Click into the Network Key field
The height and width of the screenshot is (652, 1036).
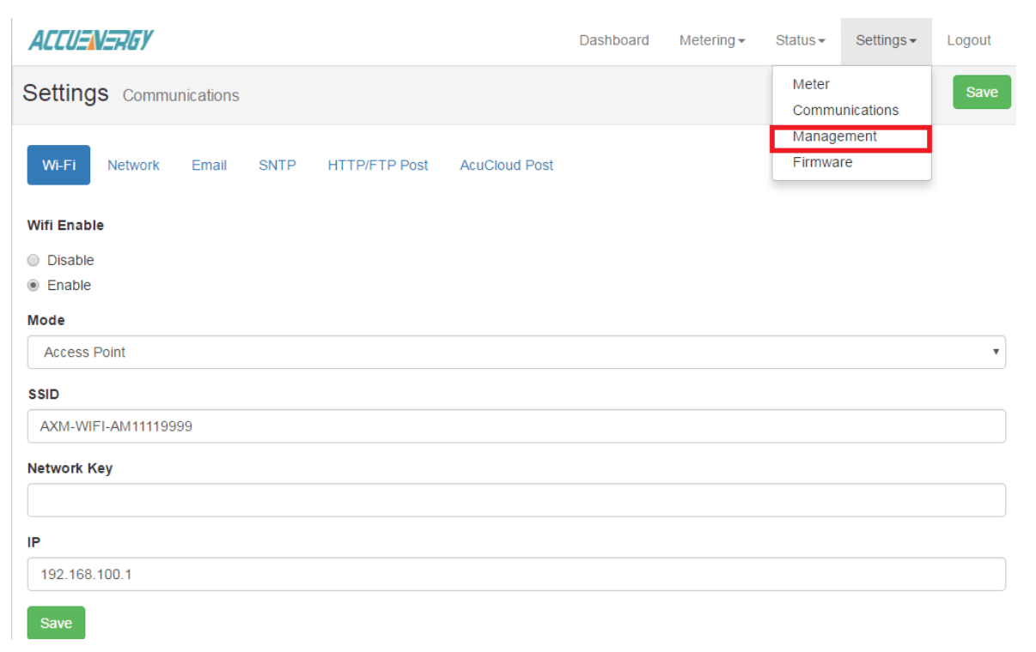click(516, 500)
